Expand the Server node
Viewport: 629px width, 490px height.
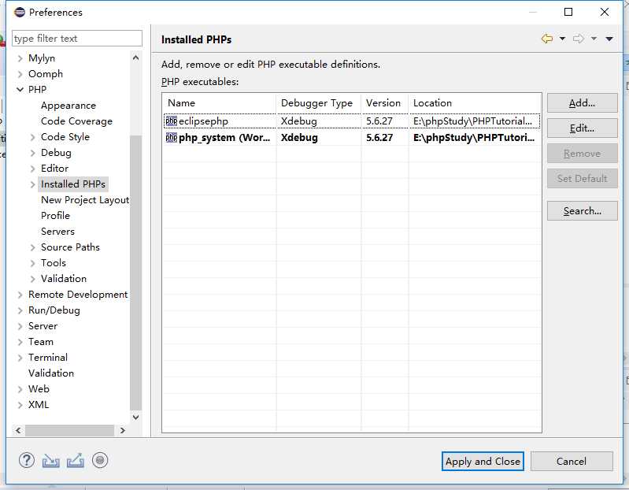[20, 326]
